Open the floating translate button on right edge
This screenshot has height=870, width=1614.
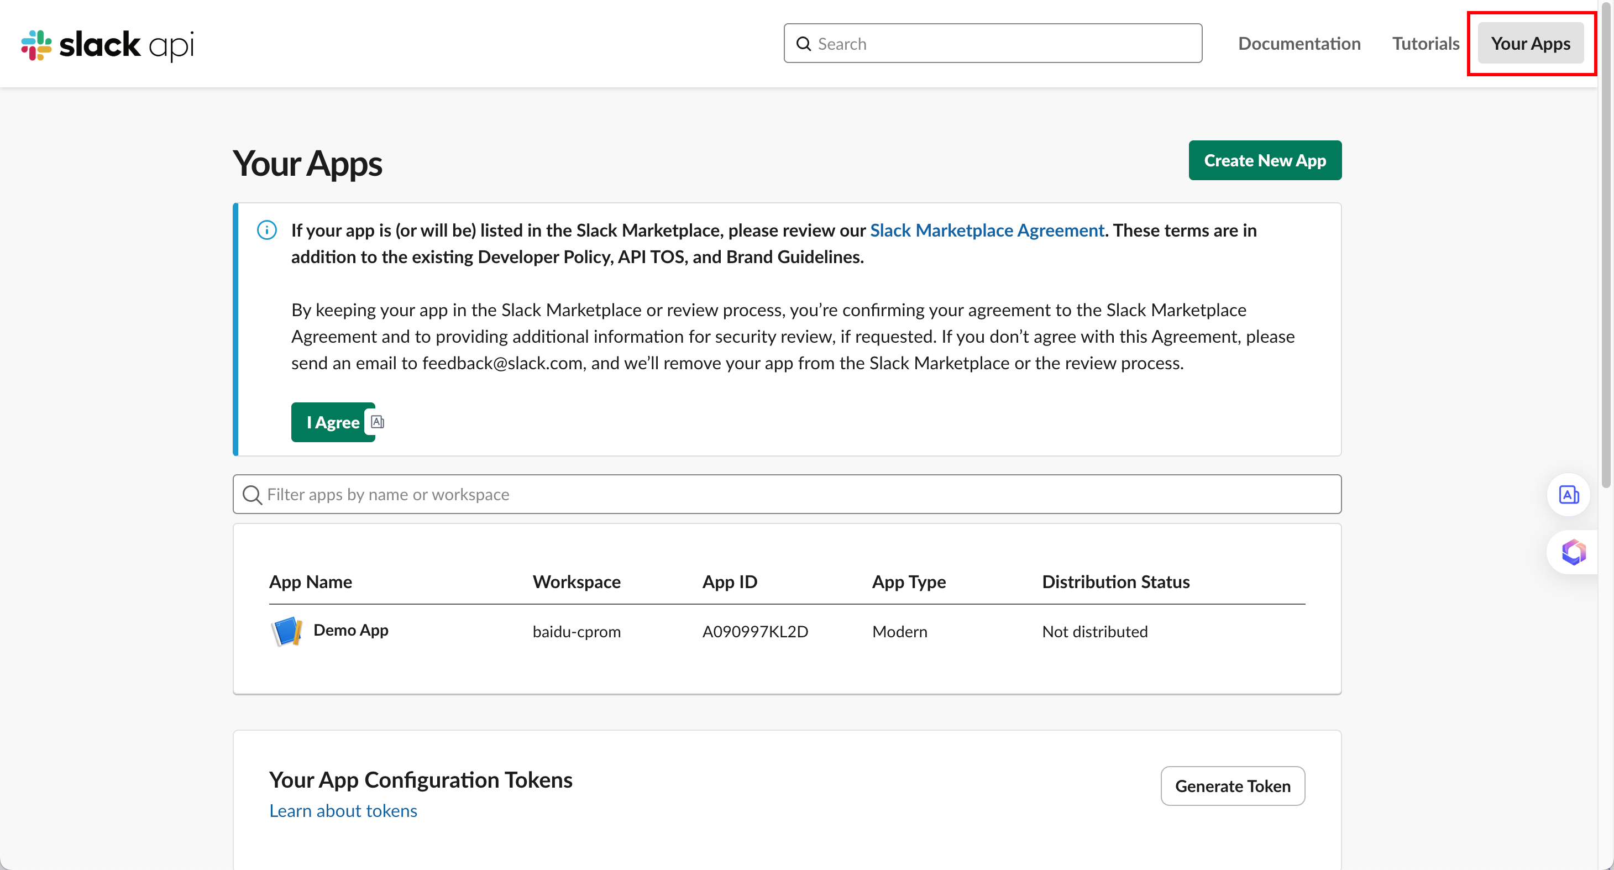point(1568,495)
